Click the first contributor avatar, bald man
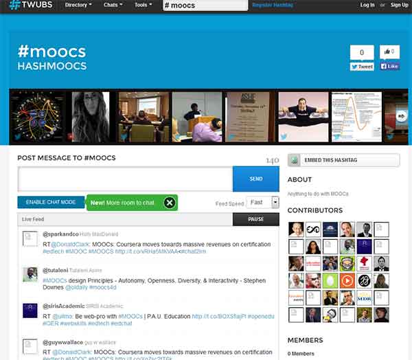Screen dimensions: 412x360 [x=296, y=229]
